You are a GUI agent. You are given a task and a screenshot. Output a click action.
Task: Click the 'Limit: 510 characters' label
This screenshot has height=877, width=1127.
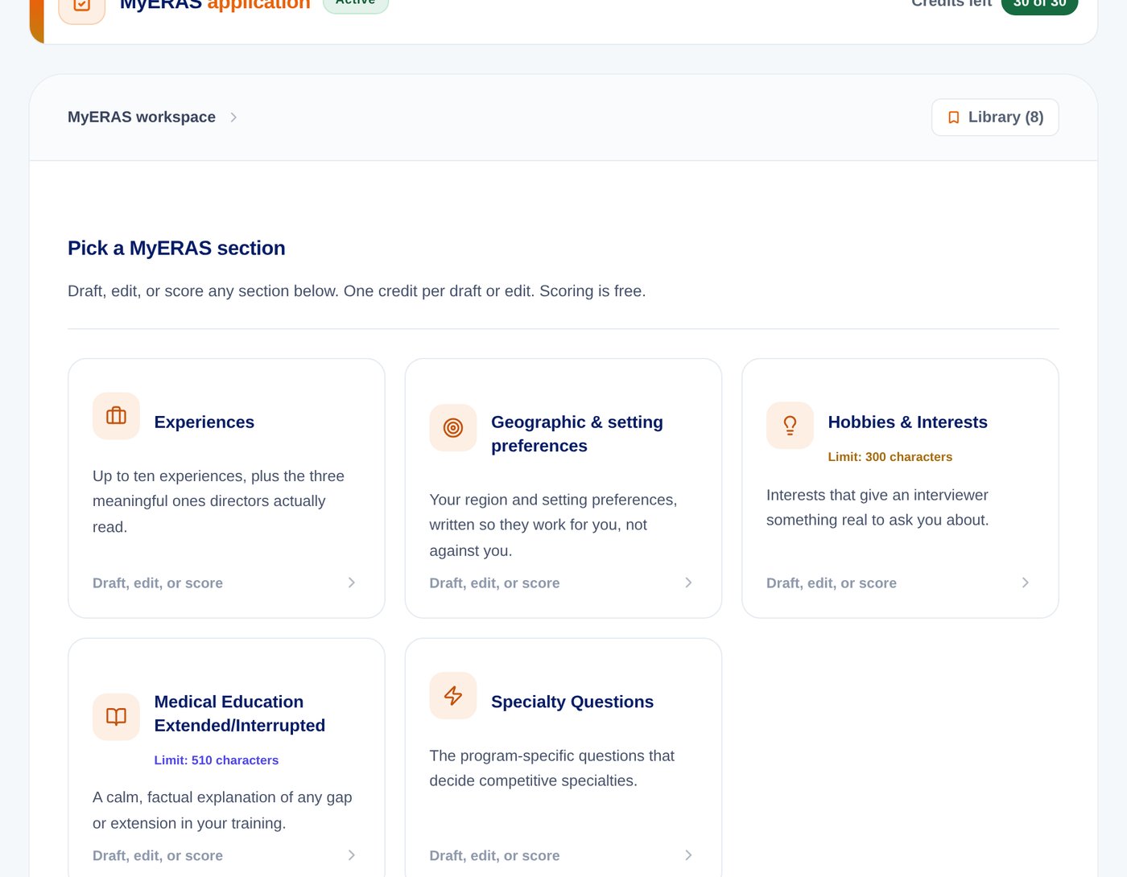tap(217, 760)
